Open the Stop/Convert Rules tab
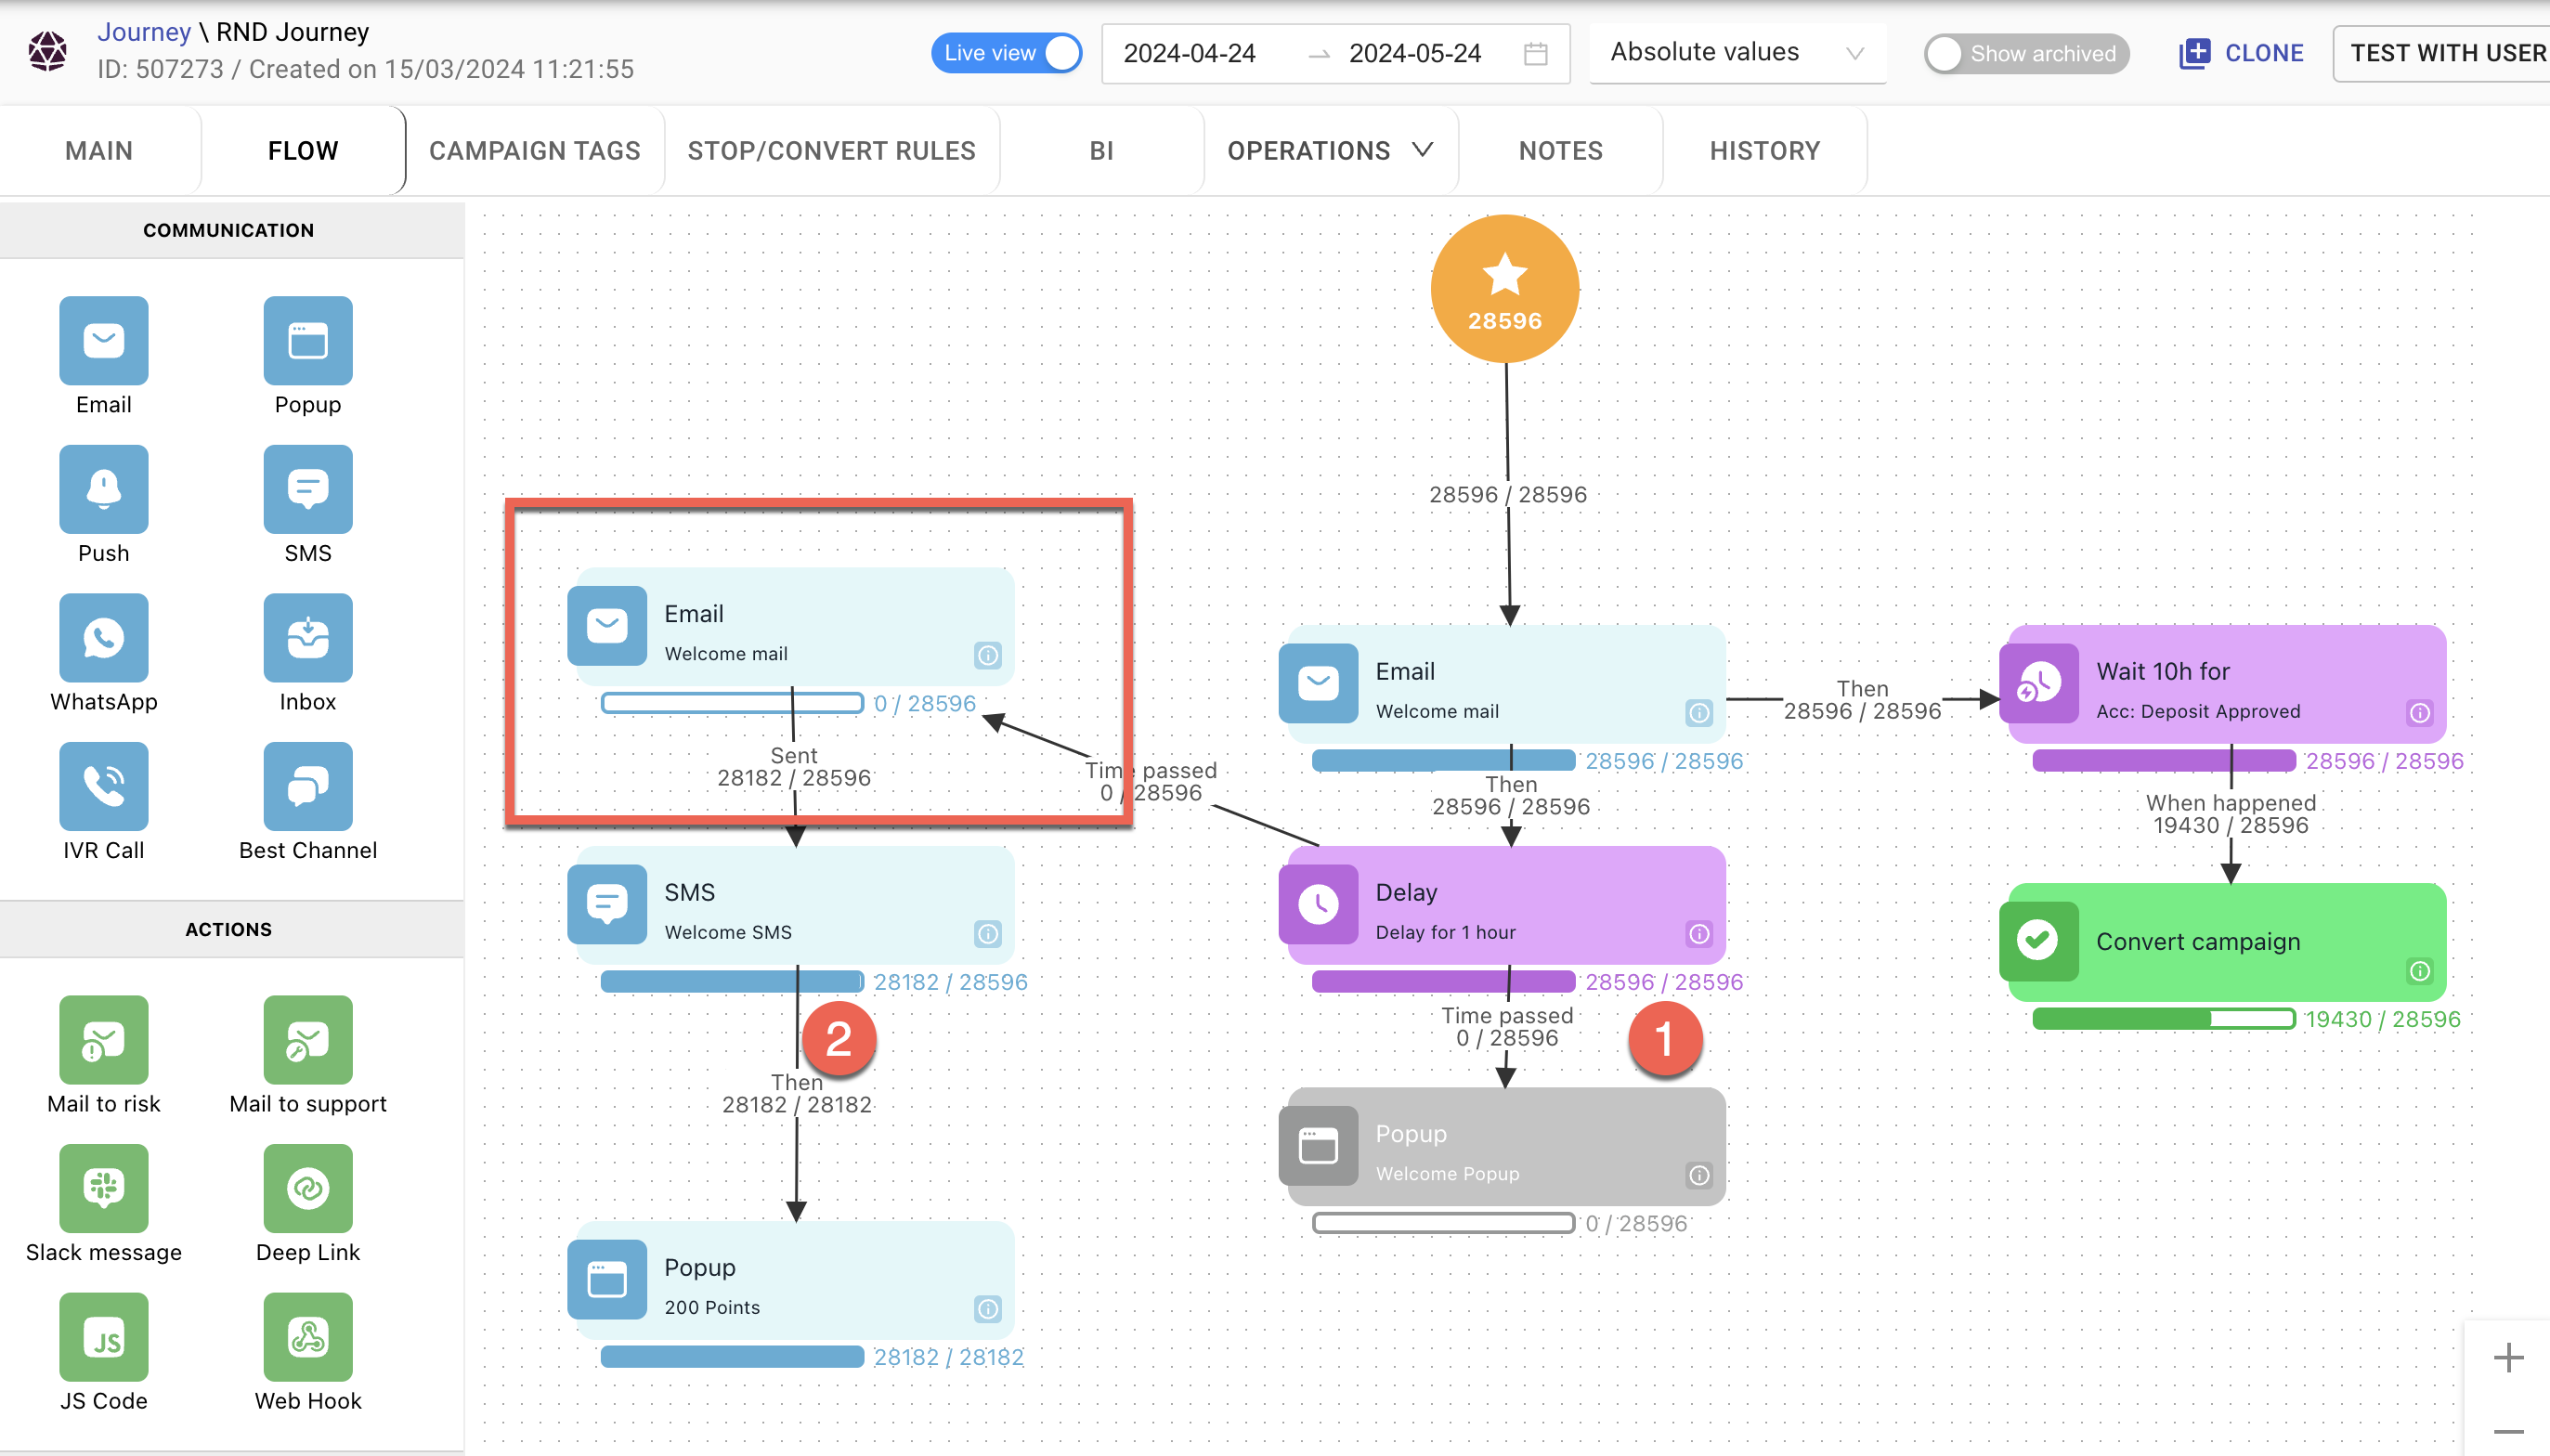2550x1456 pixels. click(x=831, y=150)
